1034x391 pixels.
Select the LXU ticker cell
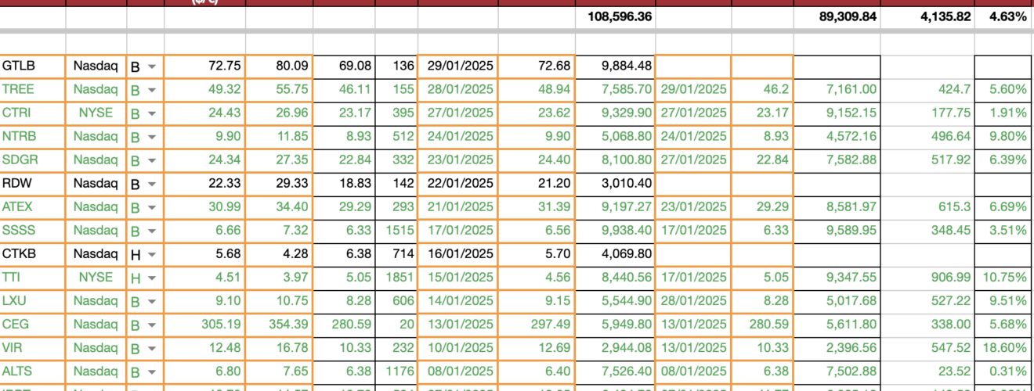click(33, 301)
